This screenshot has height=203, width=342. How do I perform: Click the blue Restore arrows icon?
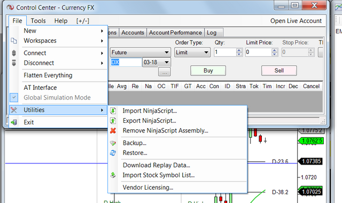(113, 153)
